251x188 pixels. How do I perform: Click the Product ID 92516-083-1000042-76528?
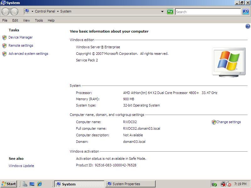pos(106,165)
